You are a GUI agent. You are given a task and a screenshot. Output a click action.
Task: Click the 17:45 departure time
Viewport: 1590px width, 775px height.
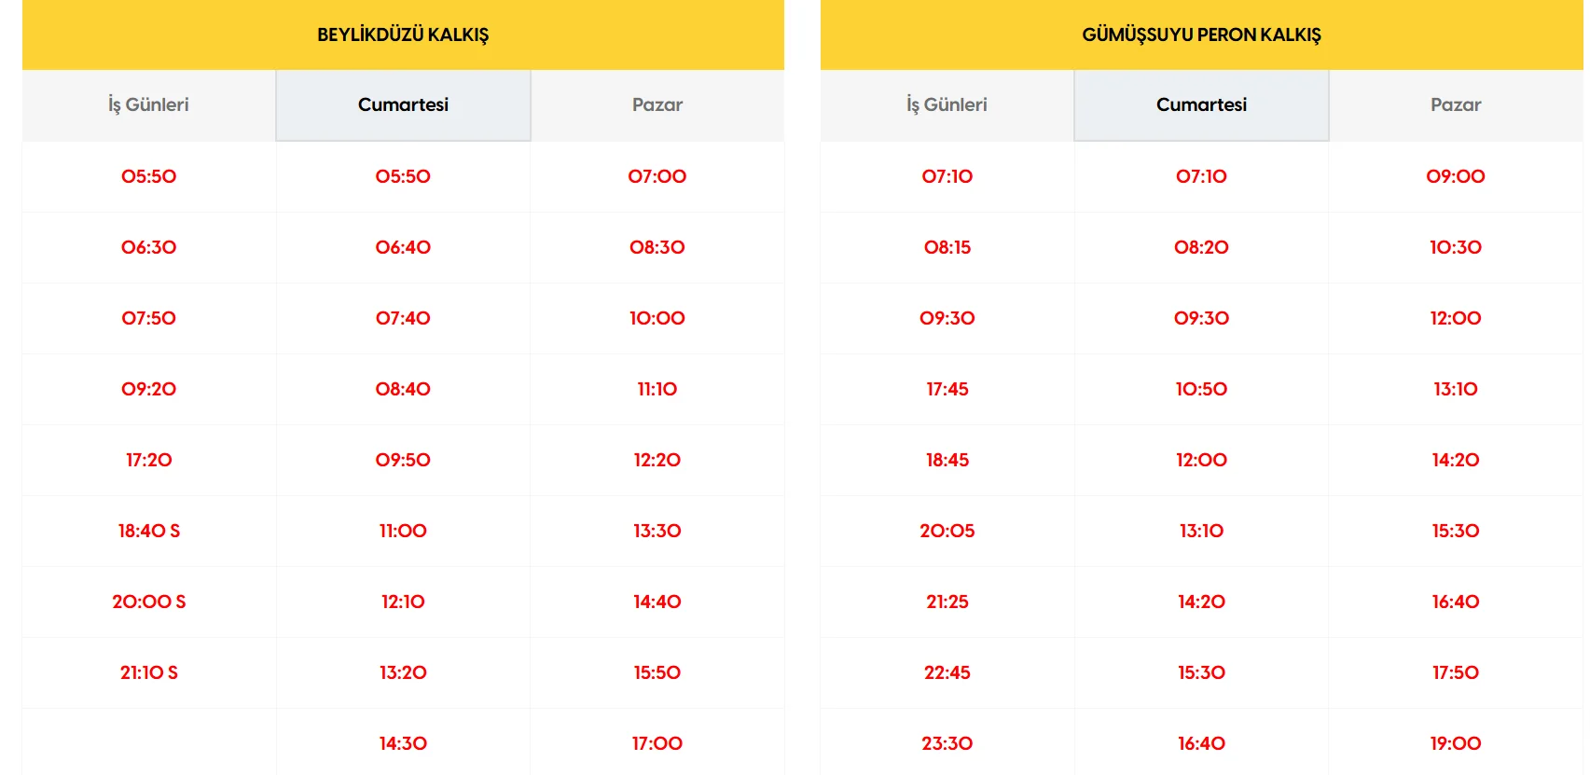point(947,389)
